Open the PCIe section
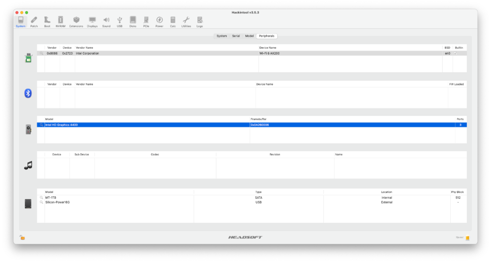The image size is (491, 262). click(x=146, y=22)
